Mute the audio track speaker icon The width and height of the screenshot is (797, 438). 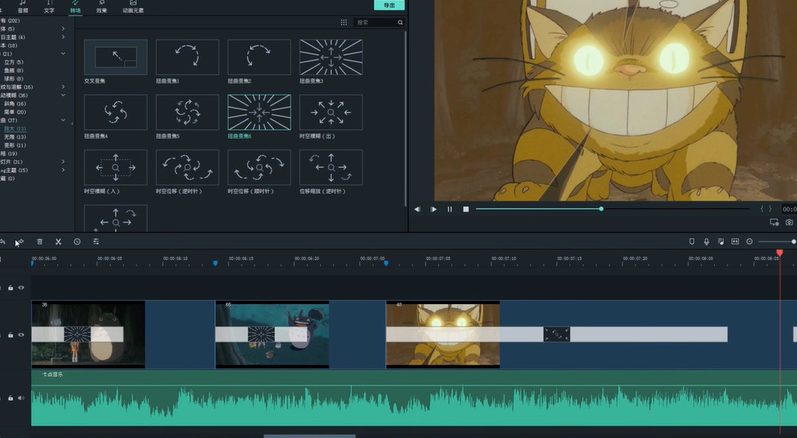point(21,397)
